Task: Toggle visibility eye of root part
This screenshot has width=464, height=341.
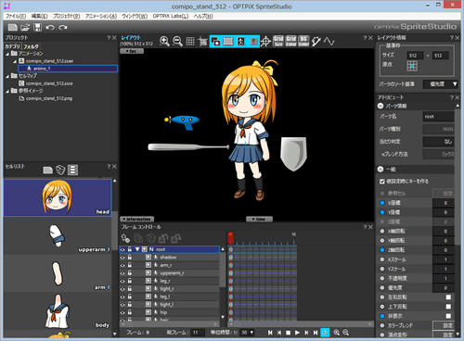Action: tap(122, 249)
